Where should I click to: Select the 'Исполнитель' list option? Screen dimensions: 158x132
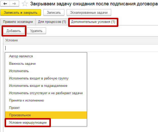[46, 71]
